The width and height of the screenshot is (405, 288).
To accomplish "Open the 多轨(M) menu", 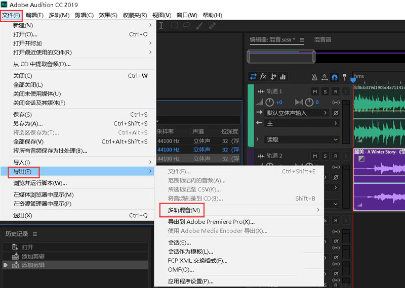I will (59, 15).
